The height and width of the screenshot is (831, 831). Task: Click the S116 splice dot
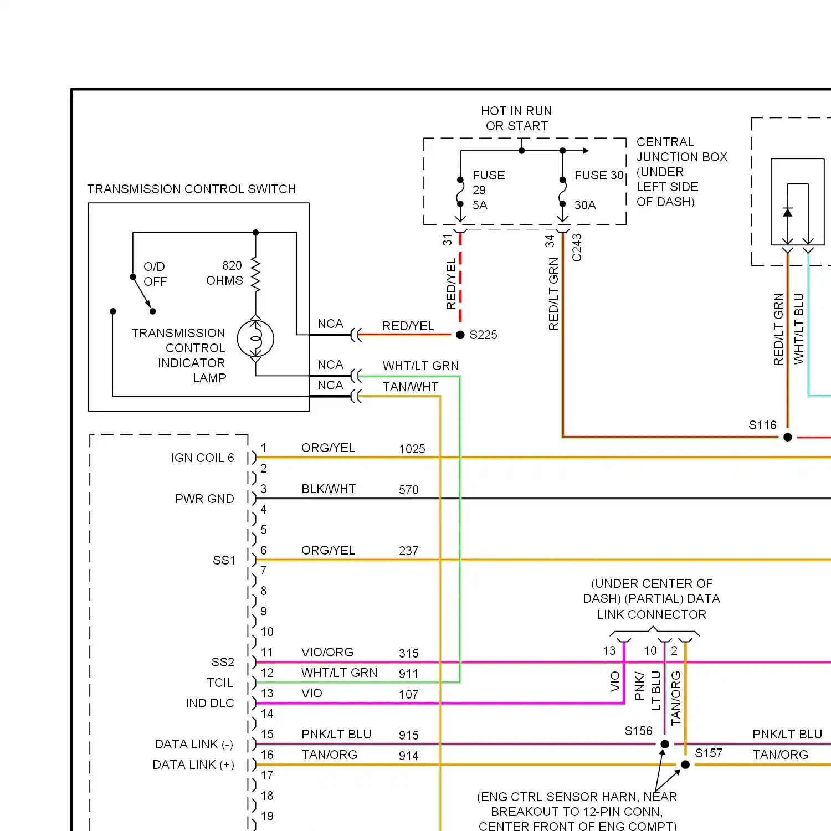788,437
